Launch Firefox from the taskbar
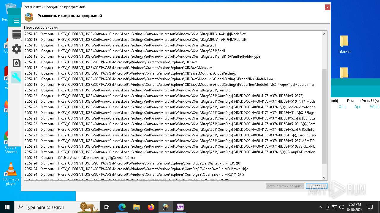Viewport: 380px width, 213px height. pos(151,207)
